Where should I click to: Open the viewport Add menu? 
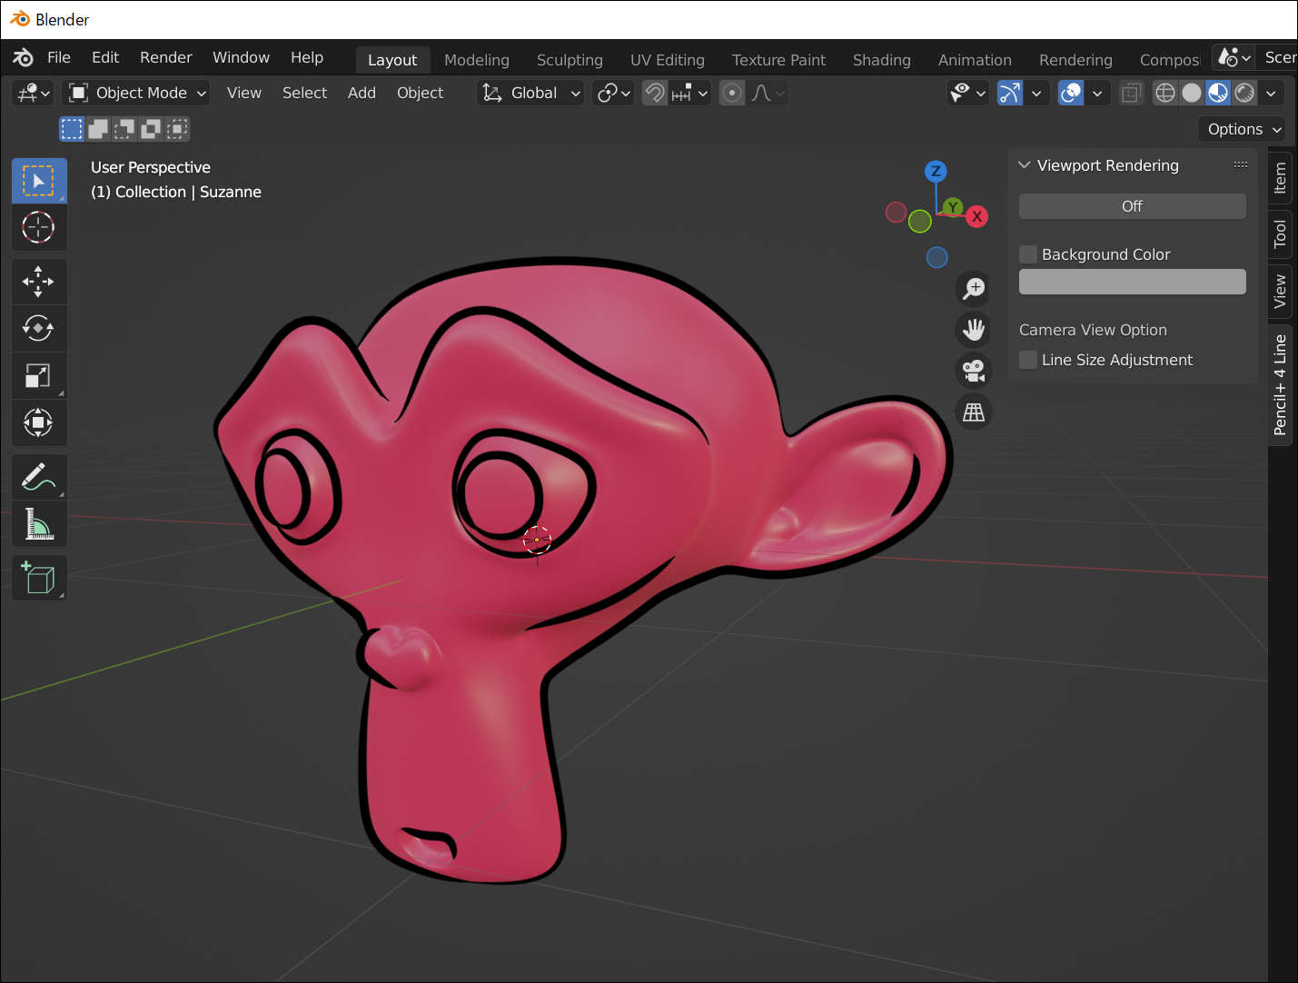pos(362,93)
